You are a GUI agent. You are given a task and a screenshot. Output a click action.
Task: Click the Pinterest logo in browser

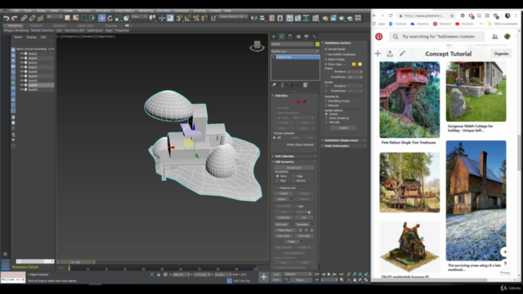point(379,37)
